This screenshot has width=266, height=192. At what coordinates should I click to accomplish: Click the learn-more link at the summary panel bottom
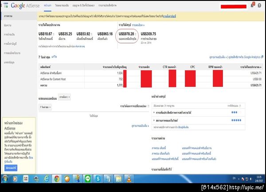[183, 127]
